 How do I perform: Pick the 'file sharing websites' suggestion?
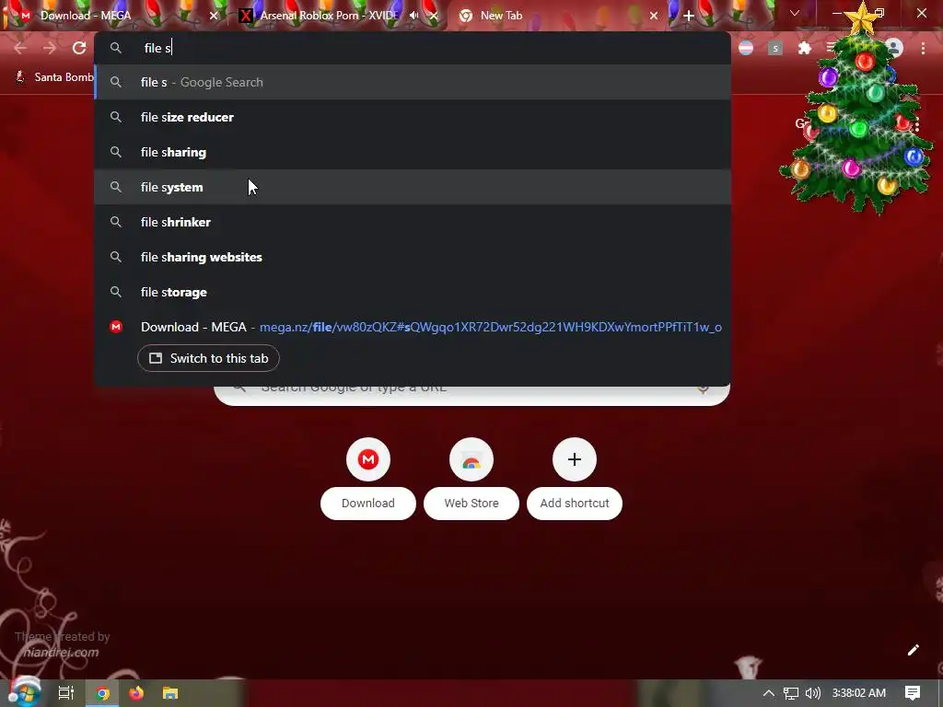(413, 257)
